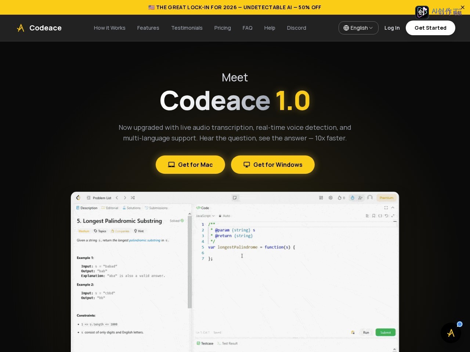Click the AI创作 overlay badge icon
The image size is (470, 352).
point(422,12)
